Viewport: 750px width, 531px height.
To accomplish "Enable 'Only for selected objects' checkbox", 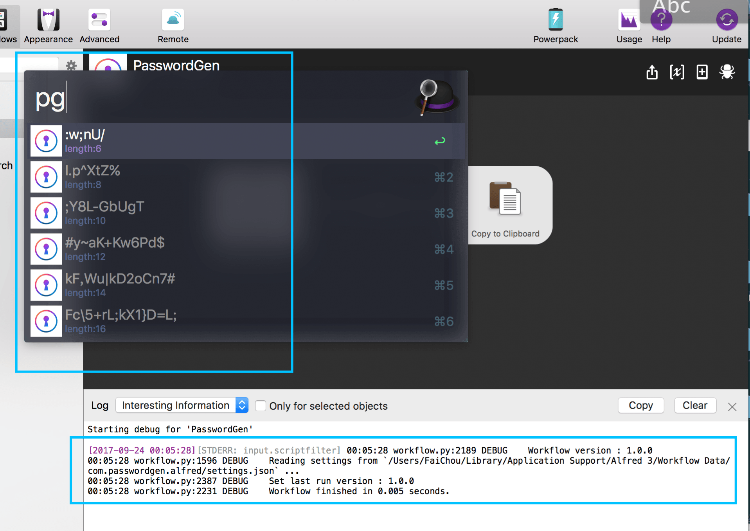I will (261, 406).
